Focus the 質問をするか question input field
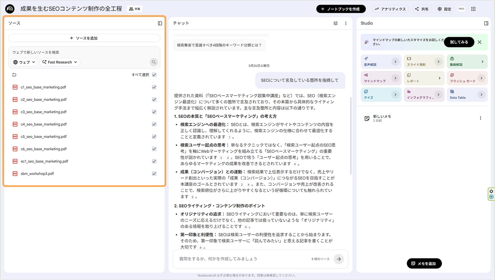495x280 pixels. click(243, 259)
